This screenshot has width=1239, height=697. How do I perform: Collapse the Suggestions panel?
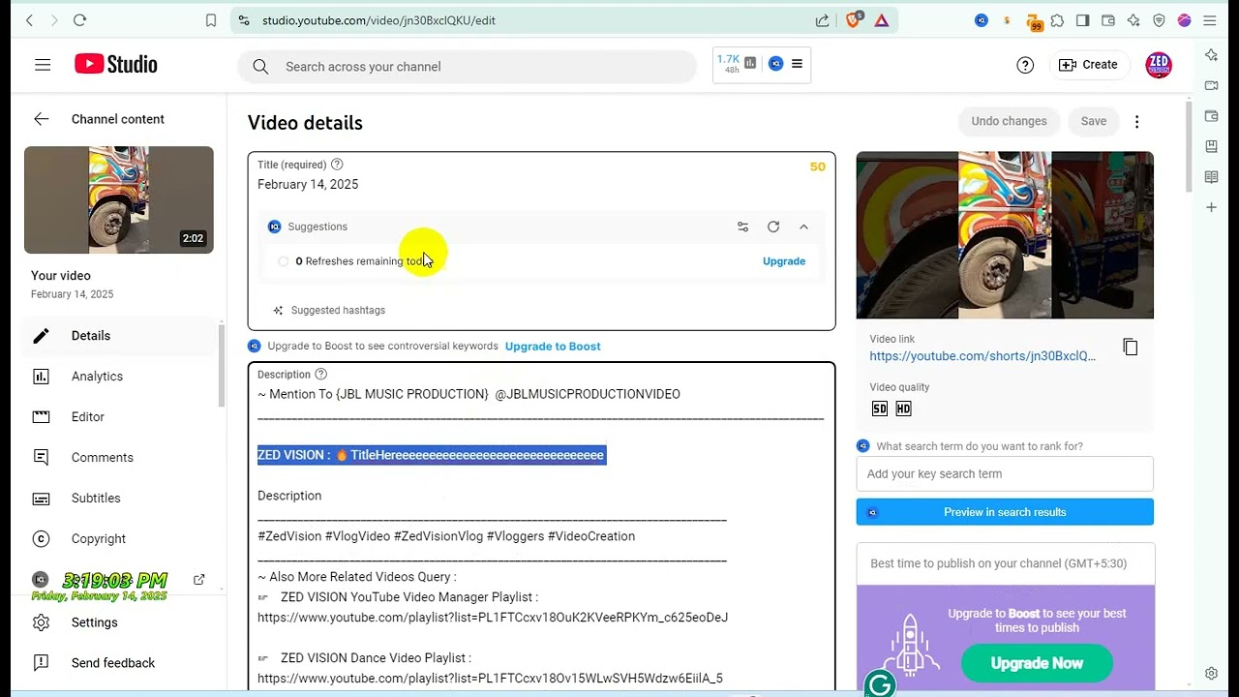(x=803, y=227)
